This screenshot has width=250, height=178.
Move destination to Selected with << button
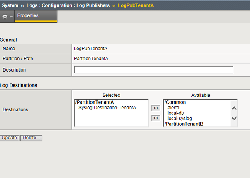click(x=156, y=108)
